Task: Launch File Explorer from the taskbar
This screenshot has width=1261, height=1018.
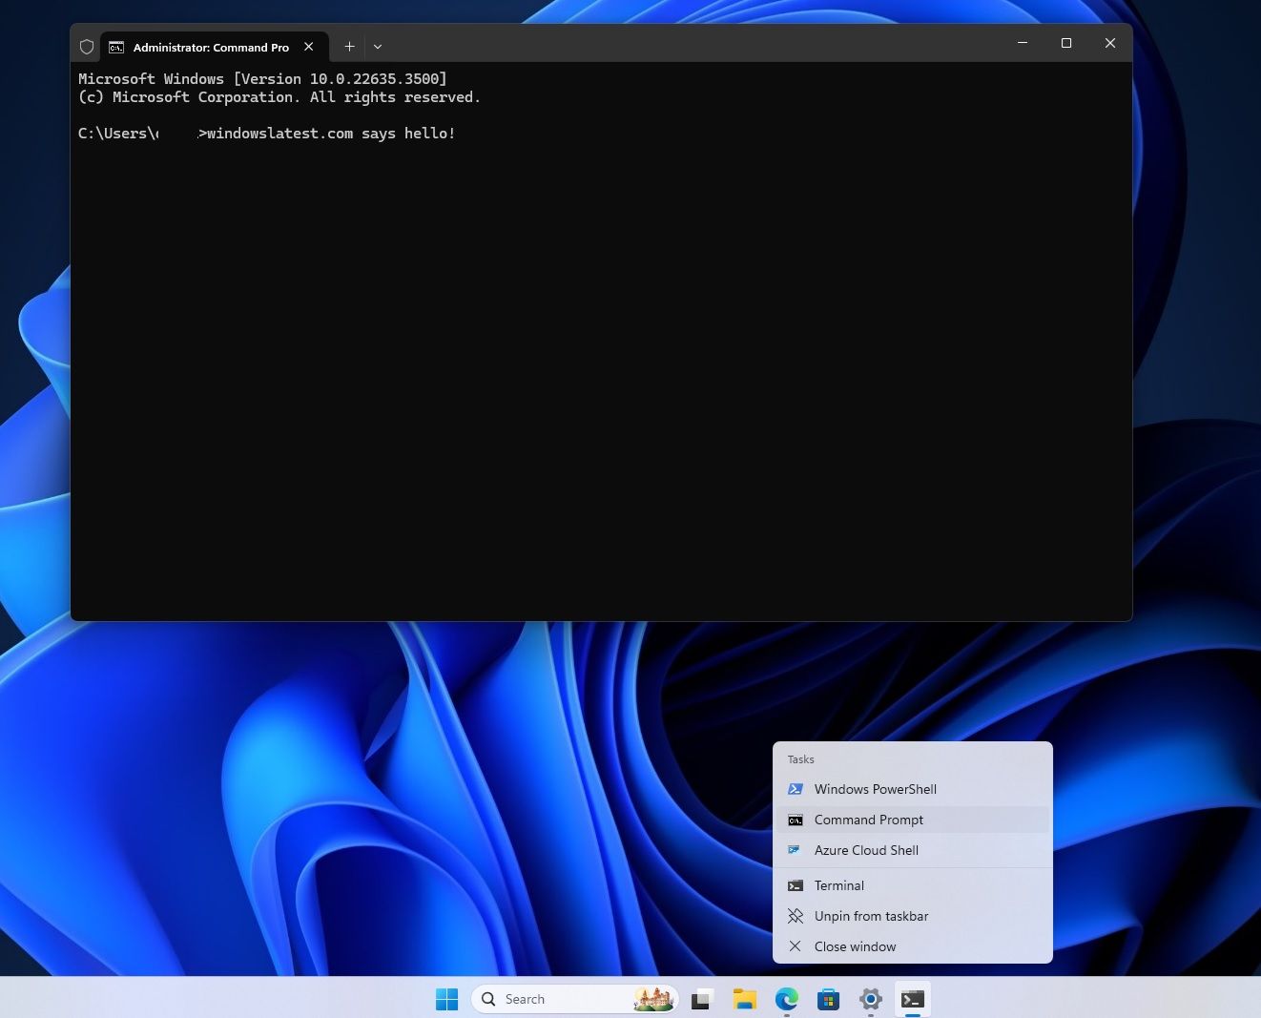Action: point(744,999)
